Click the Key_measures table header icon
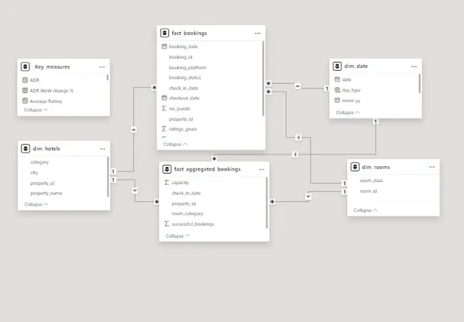Screen dimensions: 464x322 (26, 66)
